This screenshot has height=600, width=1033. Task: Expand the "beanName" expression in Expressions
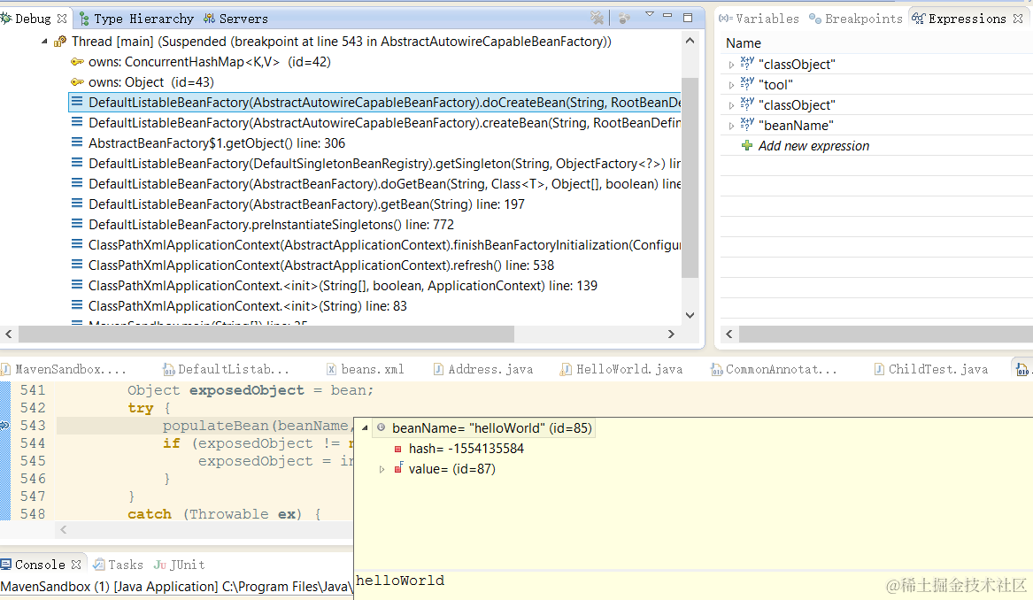(x=731, y=126)
